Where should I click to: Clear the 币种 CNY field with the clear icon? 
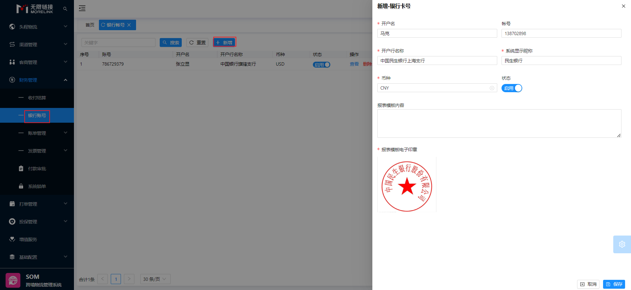[492, 88]
